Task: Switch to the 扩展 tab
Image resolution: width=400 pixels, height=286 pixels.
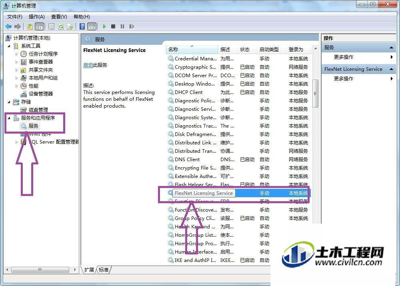Action: [x=89, y=270]
